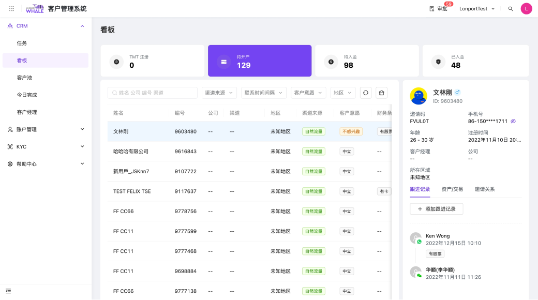Click the invite code FVUL0T
The image size is (538, 300).
420,121
